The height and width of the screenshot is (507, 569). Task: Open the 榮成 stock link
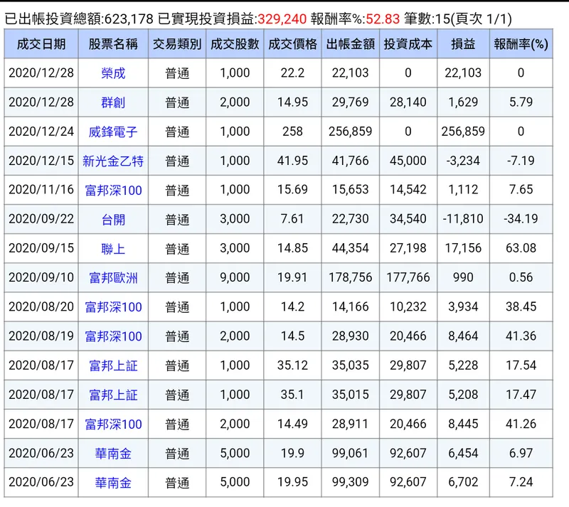(x=113, y=73)
